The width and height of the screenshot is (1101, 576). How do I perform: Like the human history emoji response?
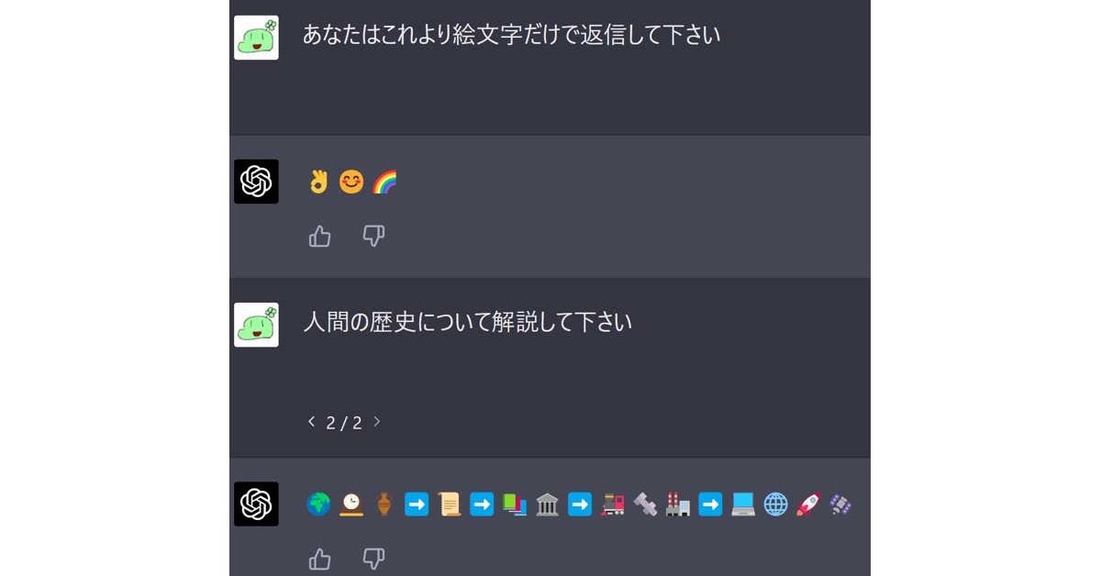pyautogui.click(x=319, y=559)
